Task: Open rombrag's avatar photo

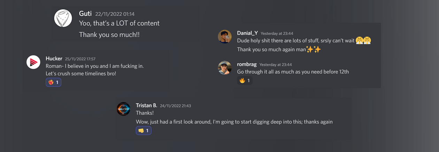Action: [225, 68]
